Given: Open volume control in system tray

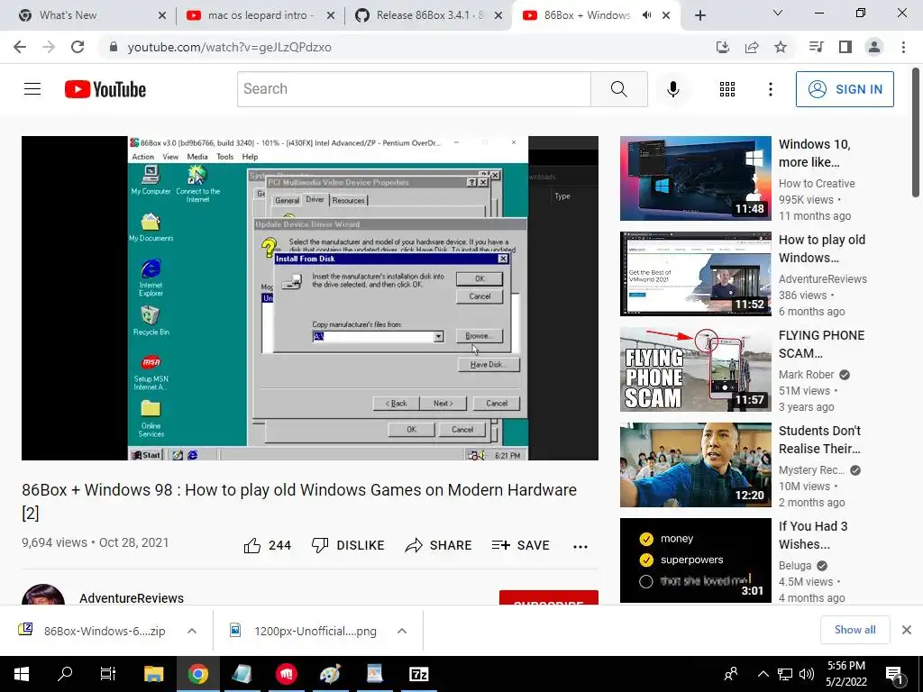Looking at the screenshot, I should point(807,674).
